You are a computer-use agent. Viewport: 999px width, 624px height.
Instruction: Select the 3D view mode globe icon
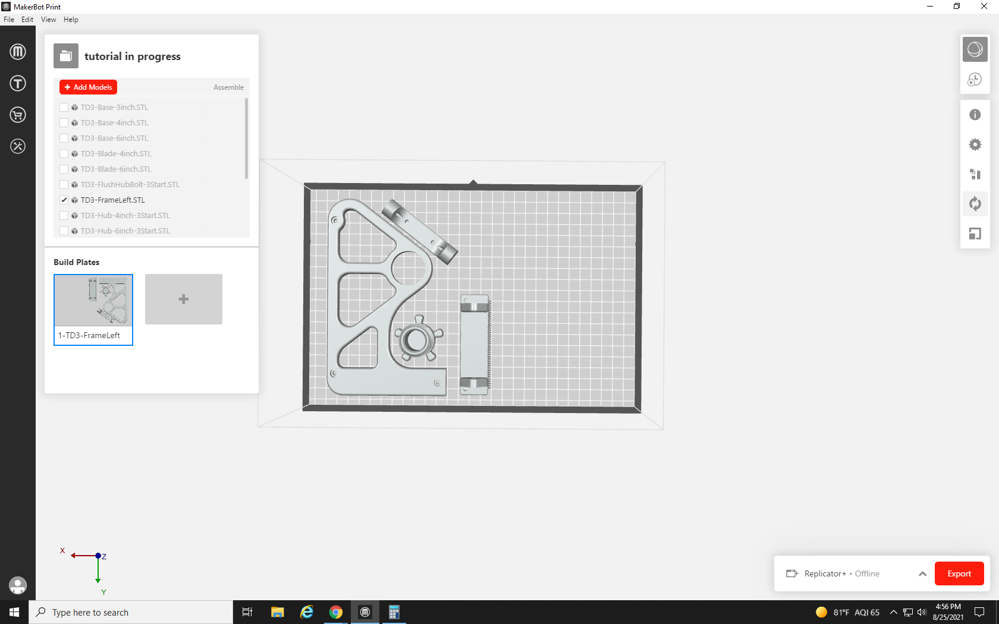click(x=975, y=49)
